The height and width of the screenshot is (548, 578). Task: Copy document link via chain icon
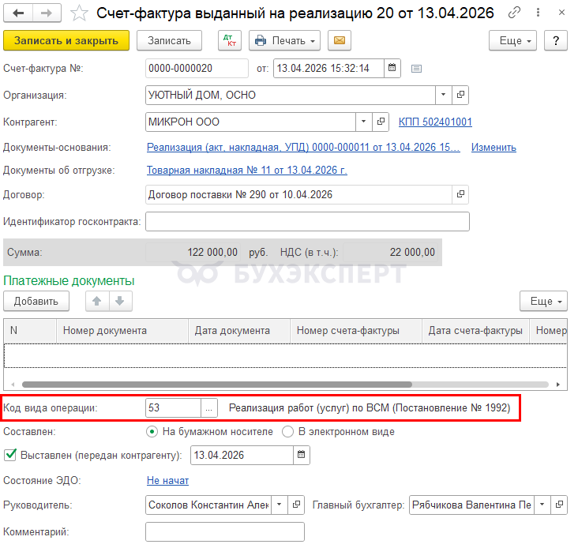pyautogui.click(x=514, y=13)
